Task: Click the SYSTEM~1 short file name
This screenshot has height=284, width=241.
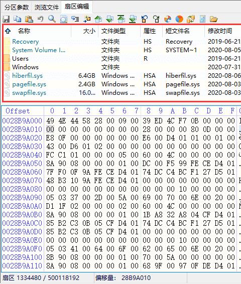Action: click(181, 50)
